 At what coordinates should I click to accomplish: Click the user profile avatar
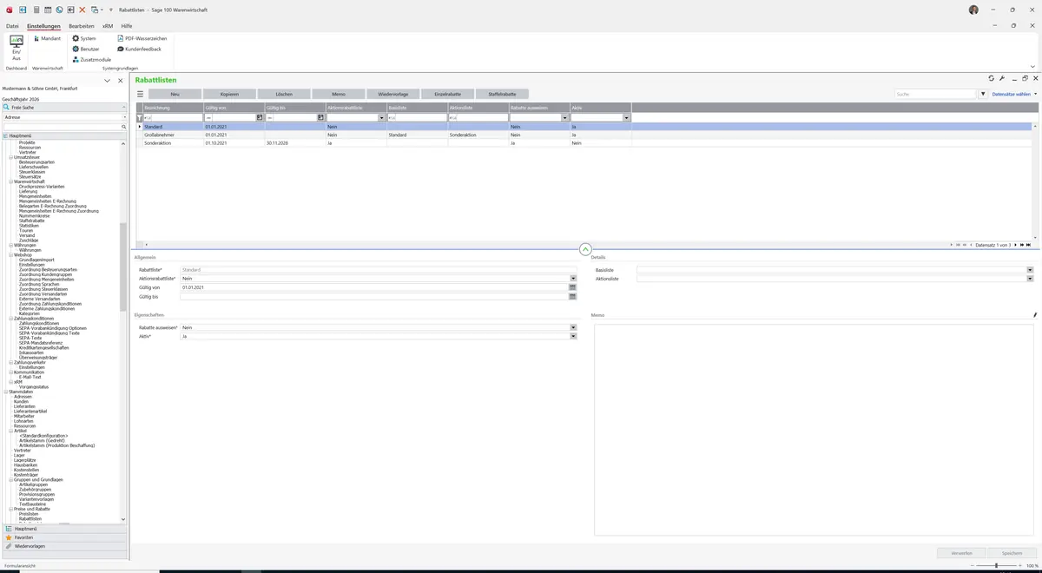[973, 10]
